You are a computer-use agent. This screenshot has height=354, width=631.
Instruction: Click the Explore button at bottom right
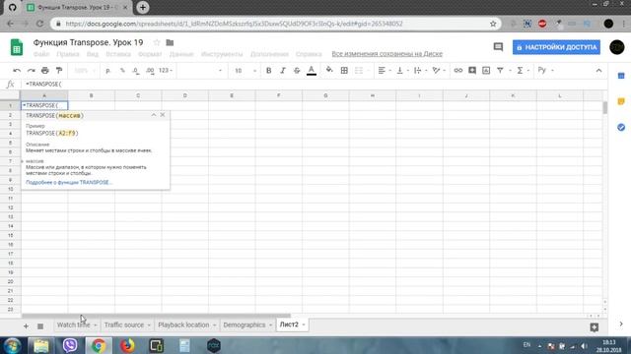click(595, 327)
